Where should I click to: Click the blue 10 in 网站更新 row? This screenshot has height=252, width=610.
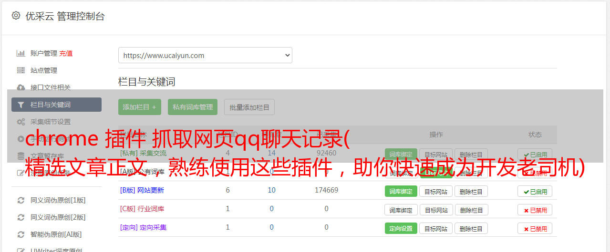click(272, 190)
